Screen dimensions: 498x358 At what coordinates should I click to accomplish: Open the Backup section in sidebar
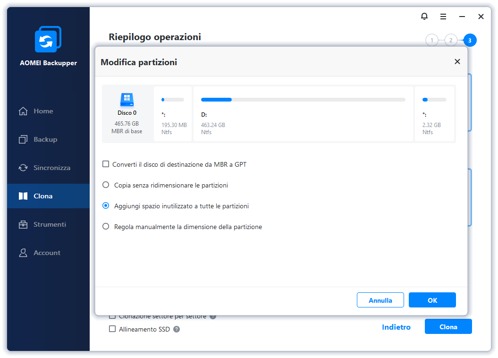click(x=45, y=139)
